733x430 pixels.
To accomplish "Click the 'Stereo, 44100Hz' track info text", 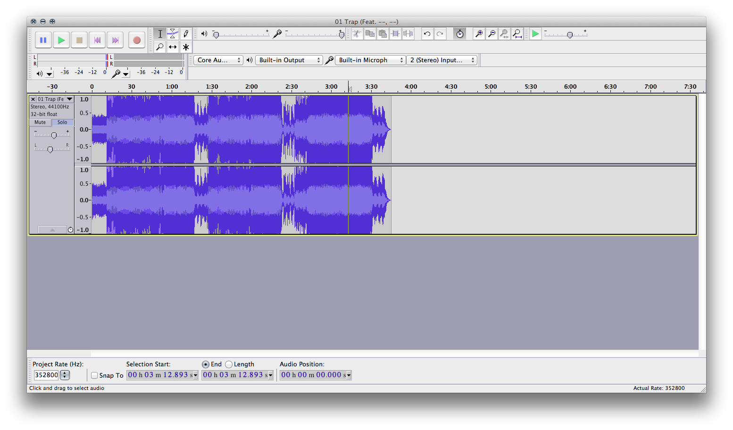I will click(x=50, y=107).
